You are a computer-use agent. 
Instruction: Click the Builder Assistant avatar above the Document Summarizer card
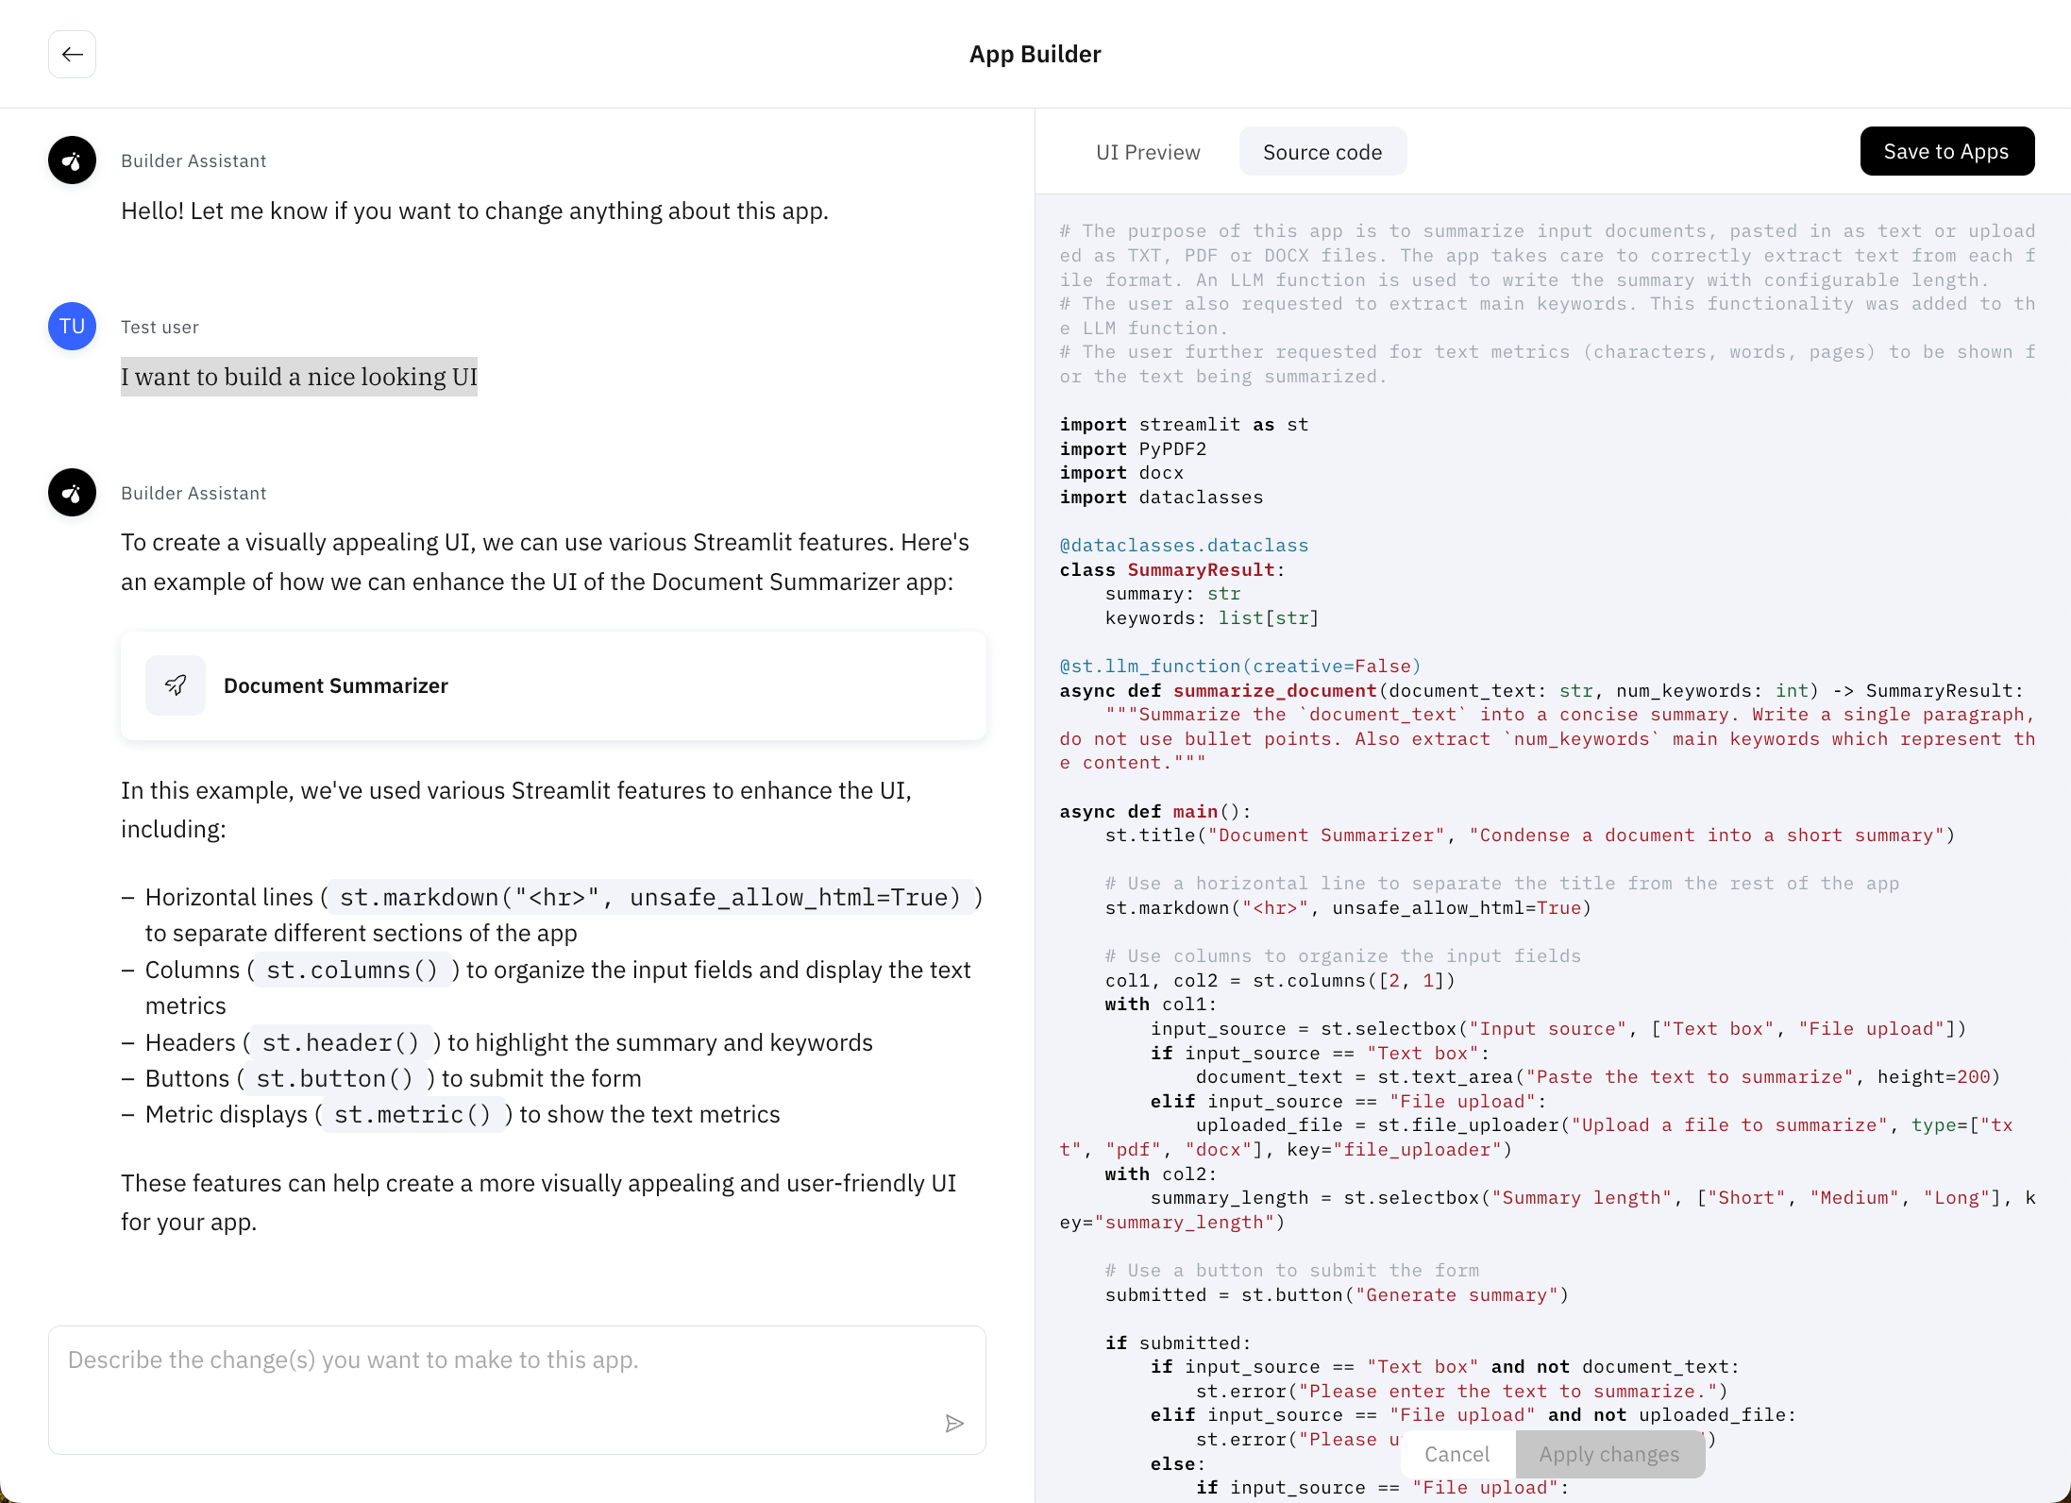[x=72, y=493]
